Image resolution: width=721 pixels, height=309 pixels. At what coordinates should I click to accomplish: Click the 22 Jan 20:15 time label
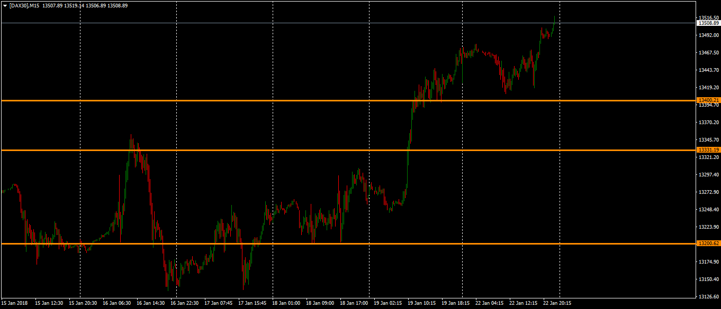pos(557,303)
